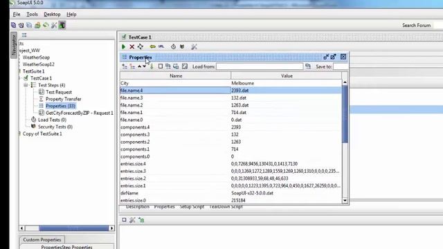Run TestCase 1 with green play icon
This screenshot has height=249, width=443.
point(123,46)
